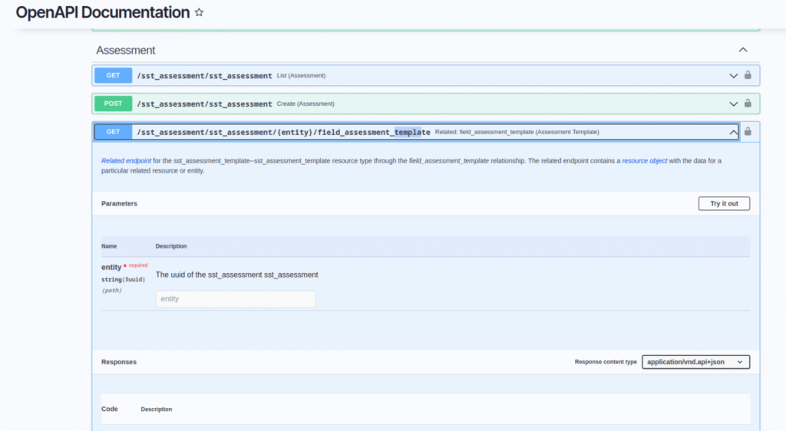Open the 'resource object' link in description
Viewport: 786px width, 431px height.
pos(645,161)
